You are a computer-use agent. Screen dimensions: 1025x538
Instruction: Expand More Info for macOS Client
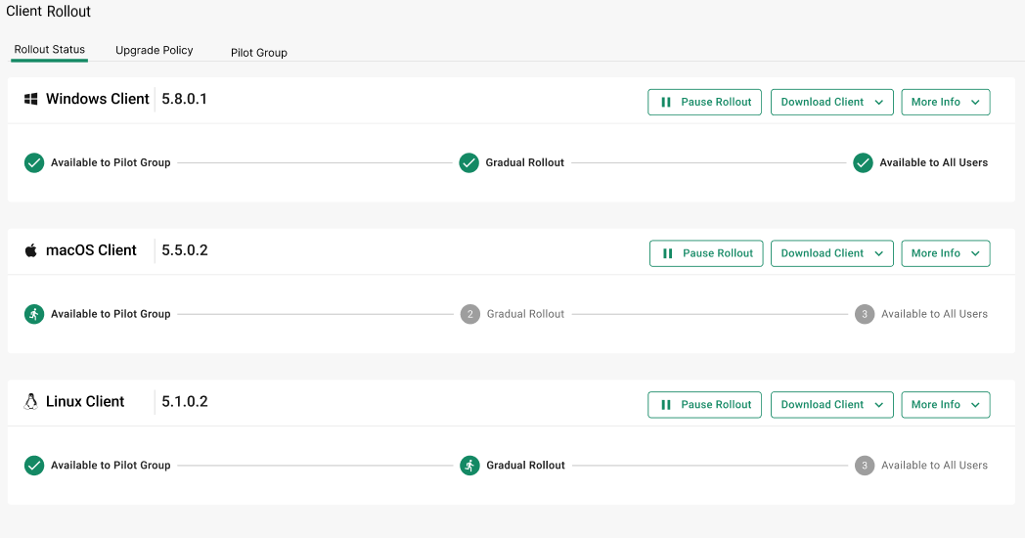coord(945,253)
